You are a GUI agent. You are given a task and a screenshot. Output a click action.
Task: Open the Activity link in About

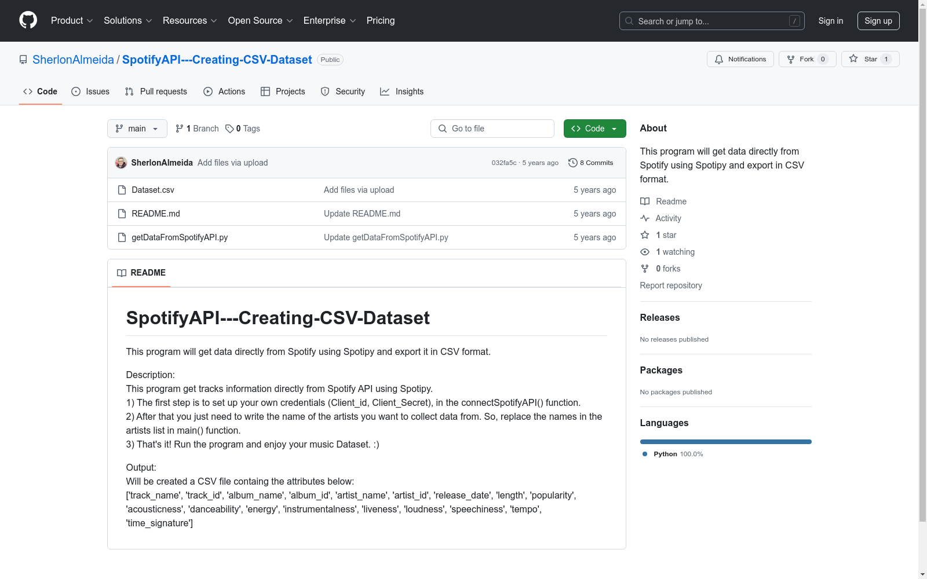point(661,218)
